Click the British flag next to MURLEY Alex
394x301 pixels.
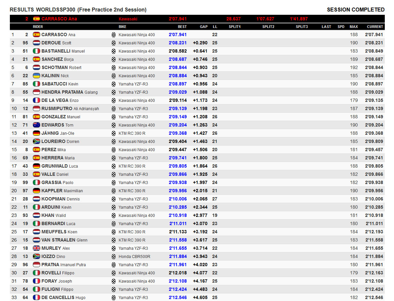point(37,248)
